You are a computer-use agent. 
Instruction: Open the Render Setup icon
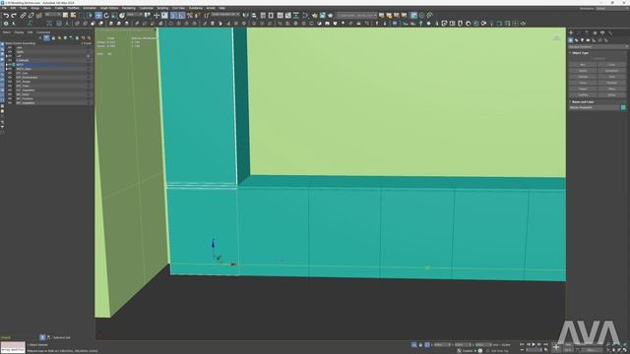tap(315, 16)
